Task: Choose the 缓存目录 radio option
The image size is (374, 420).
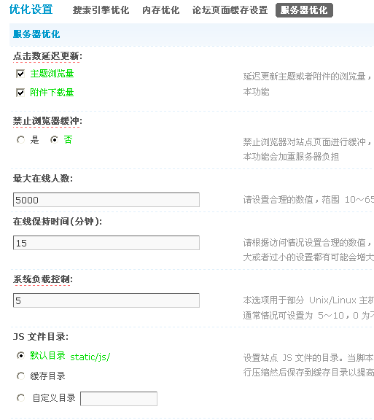Action: 20,376
